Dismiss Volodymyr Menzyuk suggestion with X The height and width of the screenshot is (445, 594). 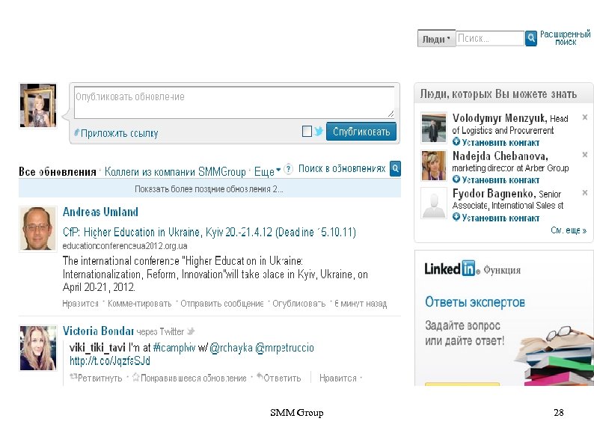(x=584, y=117)
